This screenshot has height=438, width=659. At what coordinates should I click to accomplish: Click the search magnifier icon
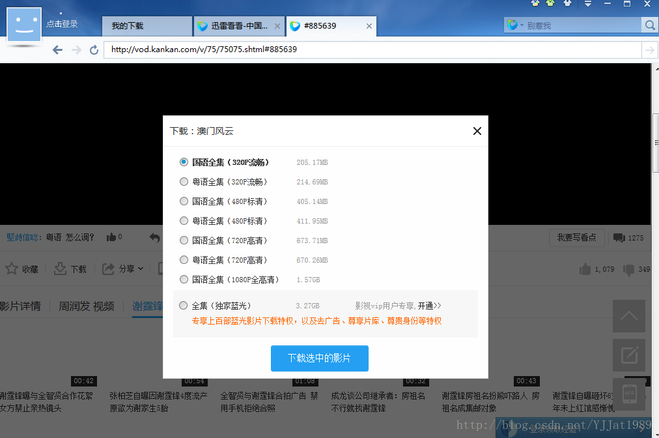[x=650, y=25]
